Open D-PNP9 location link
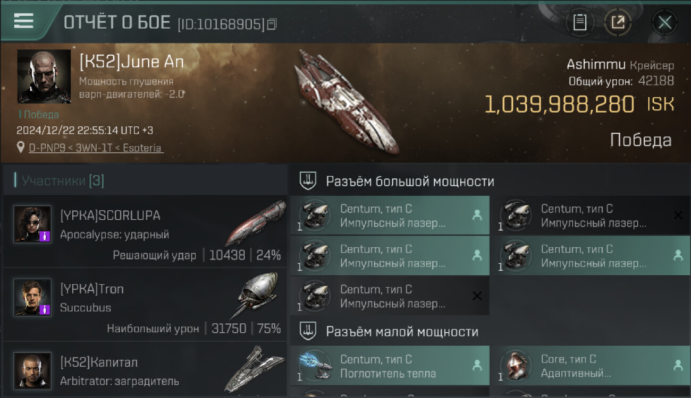Image resolution: width=691 pixels, height=398 pixels. (x=96, y=148)
